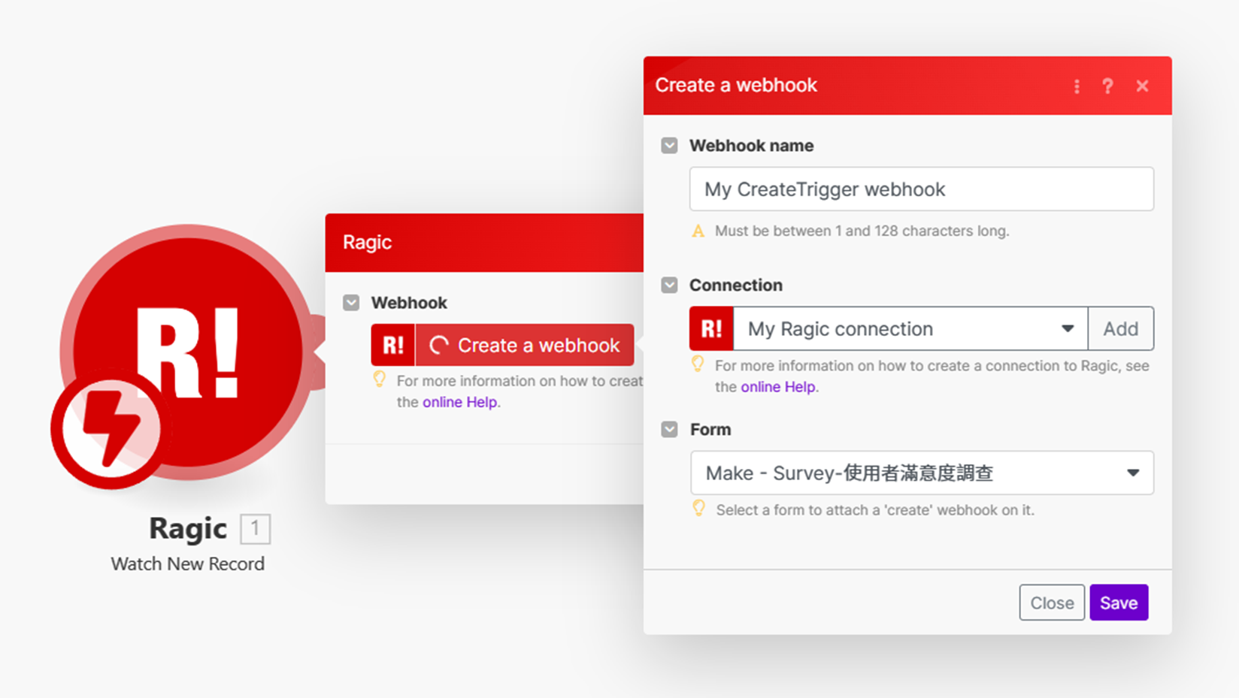
Task: Close the Create a webhook dialog with X
Action: 1142,86
